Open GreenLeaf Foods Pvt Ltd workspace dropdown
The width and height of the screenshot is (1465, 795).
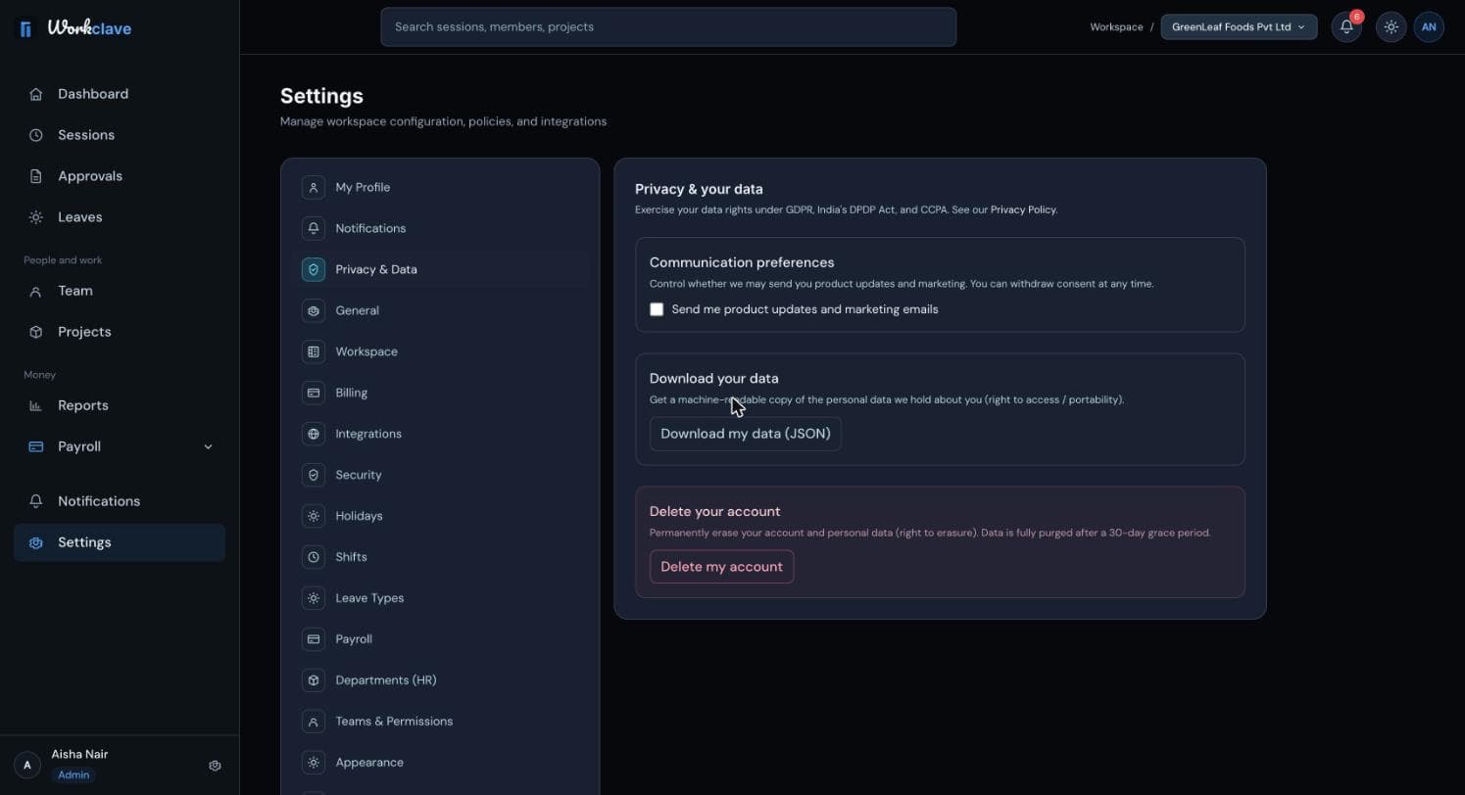coord(1239,27)
